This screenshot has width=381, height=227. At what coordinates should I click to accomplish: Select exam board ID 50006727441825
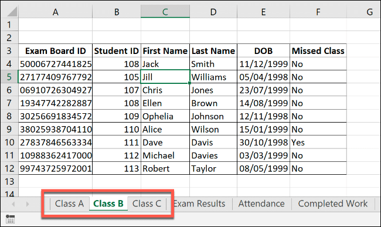[56, 64]
